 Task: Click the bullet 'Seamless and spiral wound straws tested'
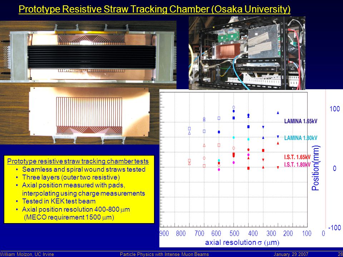[x=84, y=169]
